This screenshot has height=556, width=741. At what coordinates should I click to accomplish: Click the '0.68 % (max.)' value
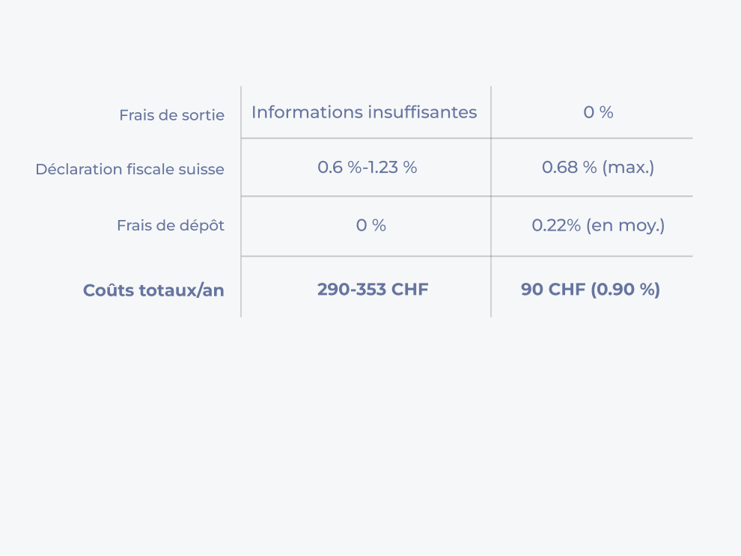(598, 167)
